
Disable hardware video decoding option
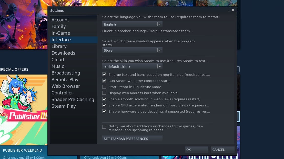(x=104, y=111)
